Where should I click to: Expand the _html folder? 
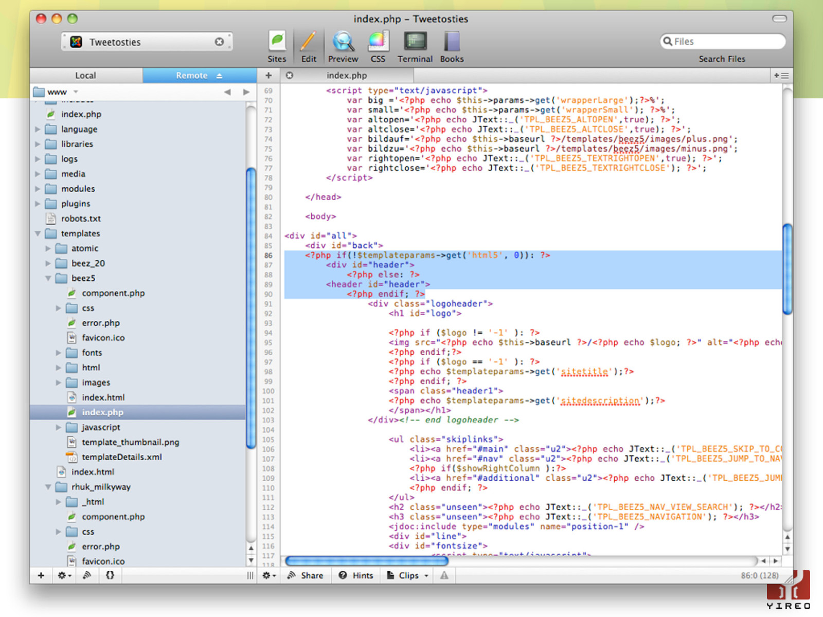tap(58, 502)
